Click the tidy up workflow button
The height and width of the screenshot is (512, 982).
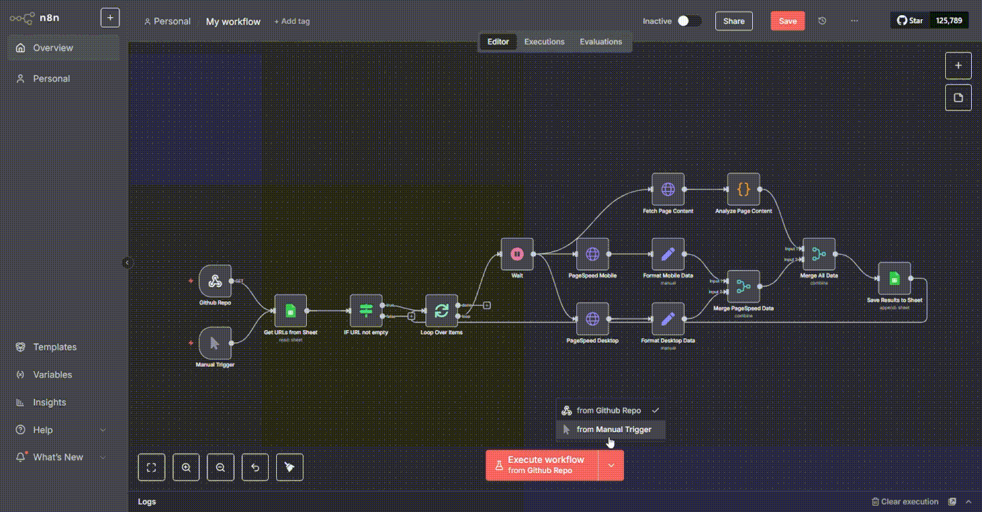[x=290, y=468]
